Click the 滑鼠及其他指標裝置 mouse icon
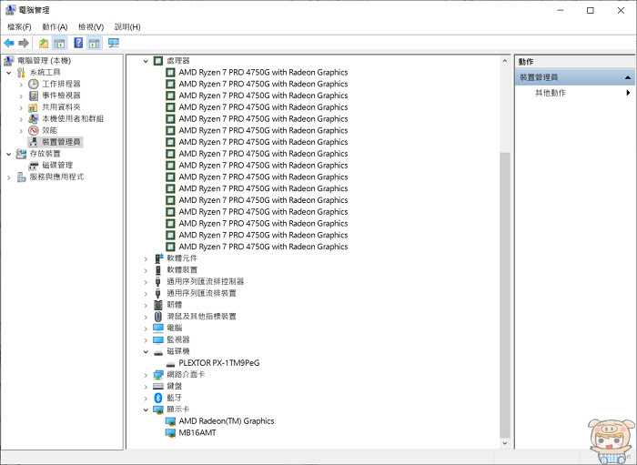Image resolution: width=637 pixels, height=465 pixels. [158, 317]
